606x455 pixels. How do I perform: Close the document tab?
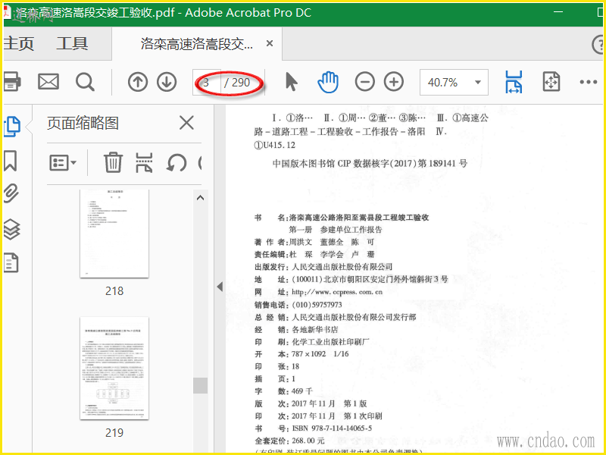click(x=270, y=43)
